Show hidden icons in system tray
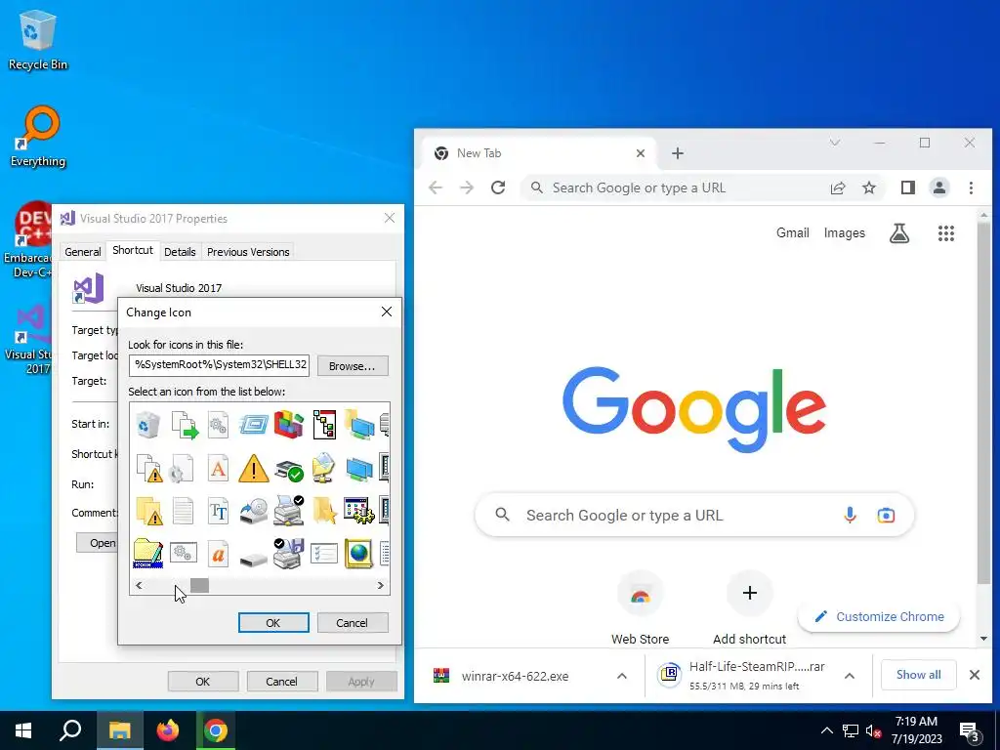 826,730
